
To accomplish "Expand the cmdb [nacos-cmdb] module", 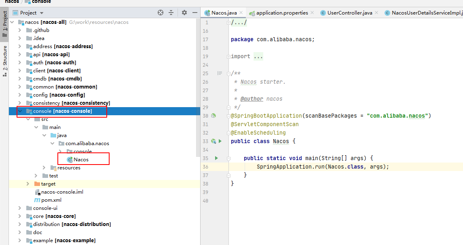I will [x=20, y=78].
